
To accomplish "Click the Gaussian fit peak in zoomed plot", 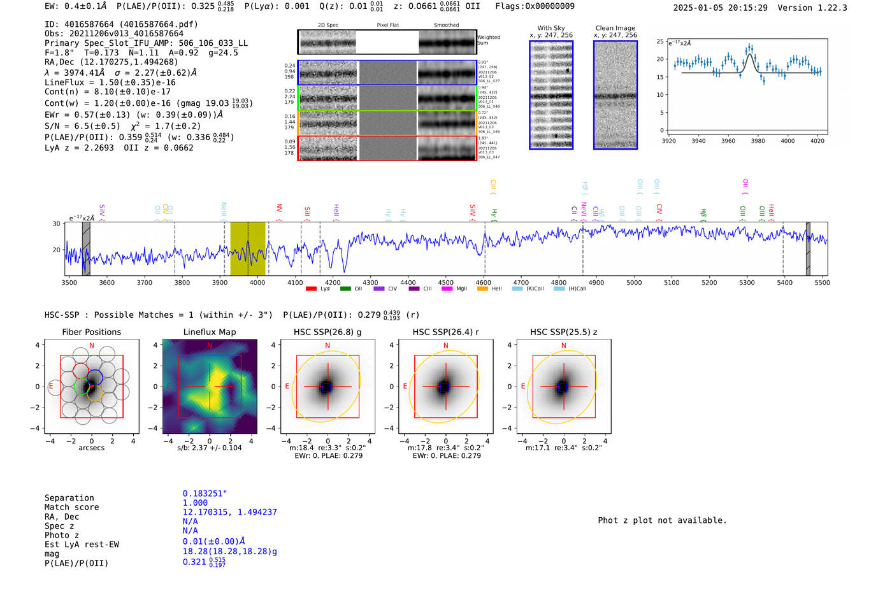I will (x=750, y=55).
